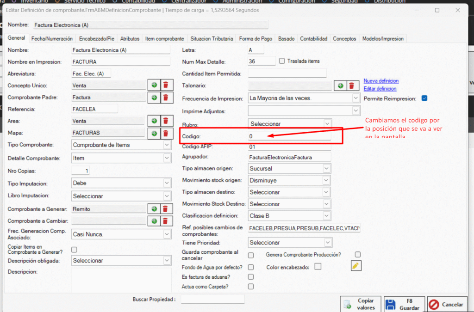Image resolution: width=474 pixels, height=312 pixels.
Task: Uncheck the Permite Reimpresion checkbox
Action: pos(424,98)
